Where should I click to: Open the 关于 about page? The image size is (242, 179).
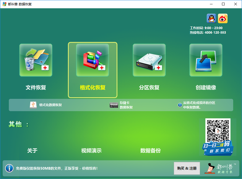click(x=32, y=151)
